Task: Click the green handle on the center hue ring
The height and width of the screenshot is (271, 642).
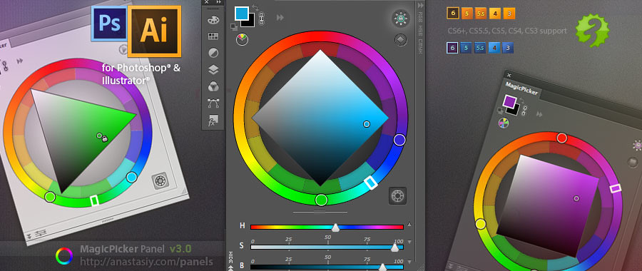Action: pyautogui.click(x=322, y=200)
